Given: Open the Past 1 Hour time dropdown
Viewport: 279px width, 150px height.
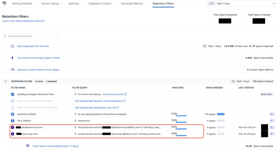Looking at the screenshot, I should 242,3.
